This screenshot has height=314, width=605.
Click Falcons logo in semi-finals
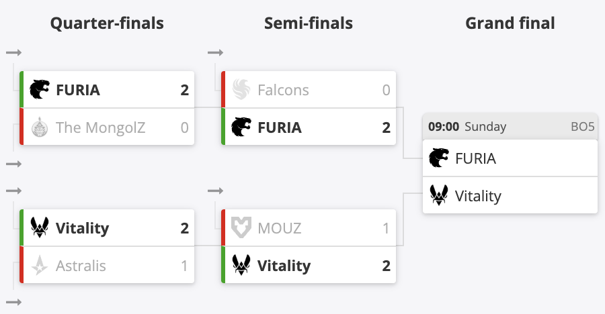(241, 90)
